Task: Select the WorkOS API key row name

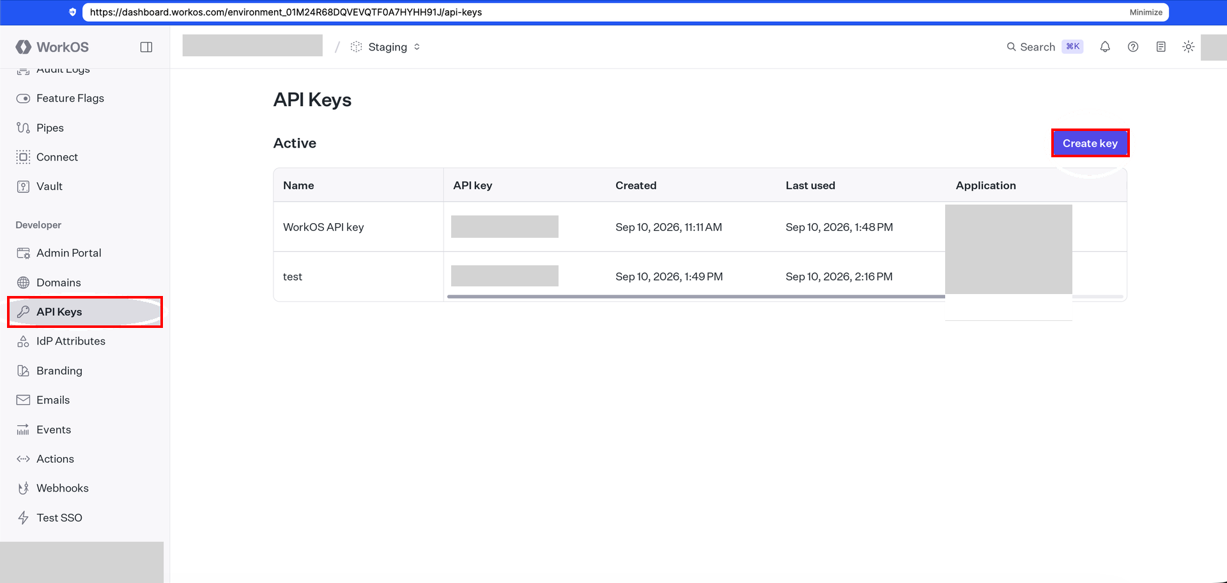Action: tap(323, 227)
